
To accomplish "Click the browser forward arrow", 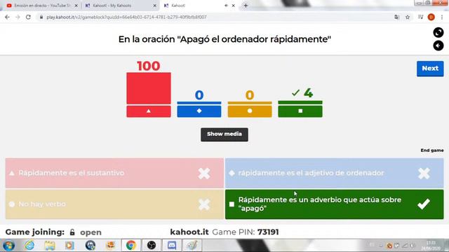I will coord(18,17).
